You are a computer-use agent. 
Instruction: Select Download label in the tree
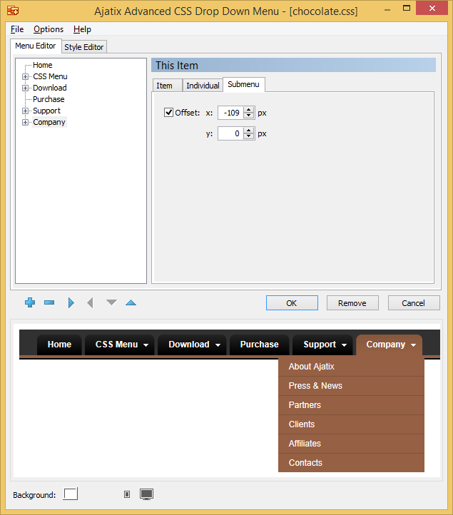pyautogui.click(x=50, y=88)
